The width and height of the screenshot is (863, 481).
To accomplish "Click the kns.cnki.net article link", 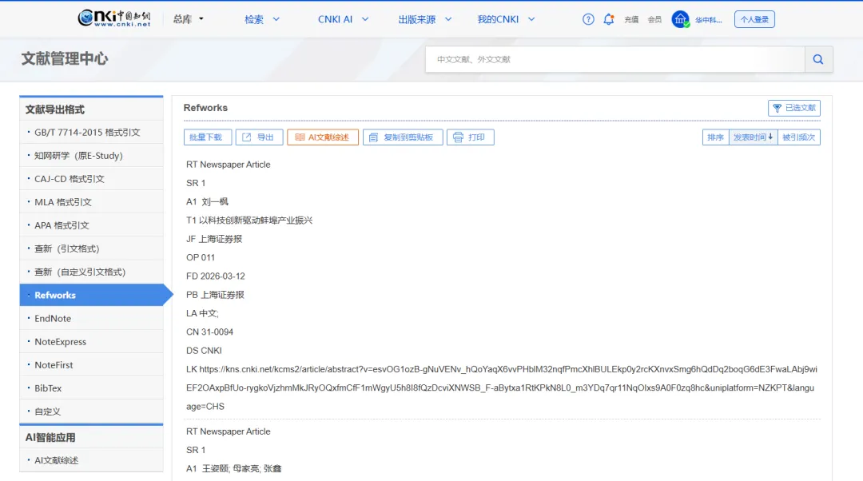I will (501, 388).
